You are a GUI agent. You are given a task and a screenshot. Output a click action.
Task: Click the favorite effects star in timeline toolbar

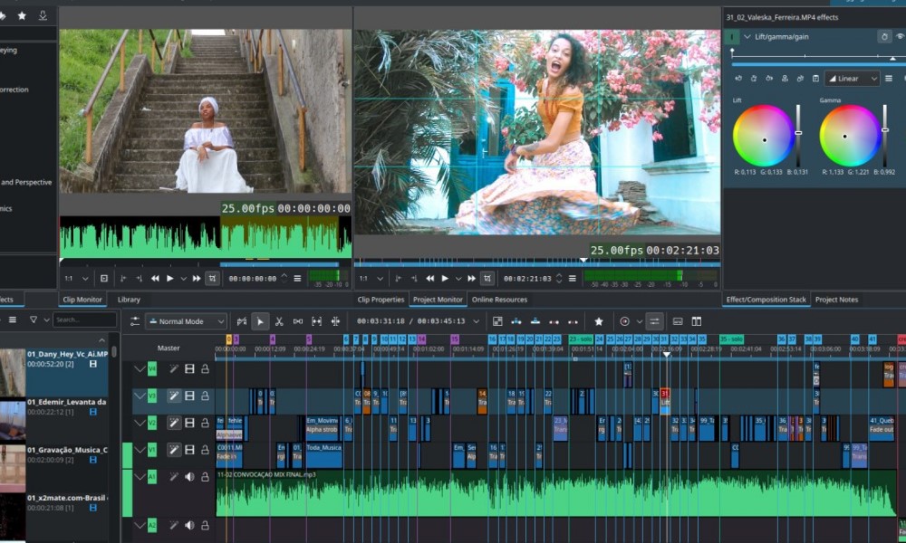coord(599,321)
